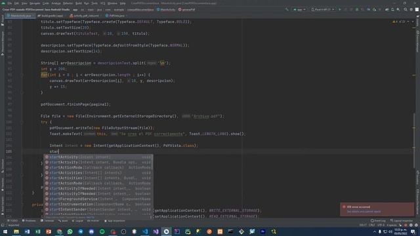Viewport: 420px width, 236px height.
Task: Open Discord from the taskbar
Action: (x=91, y=231)
